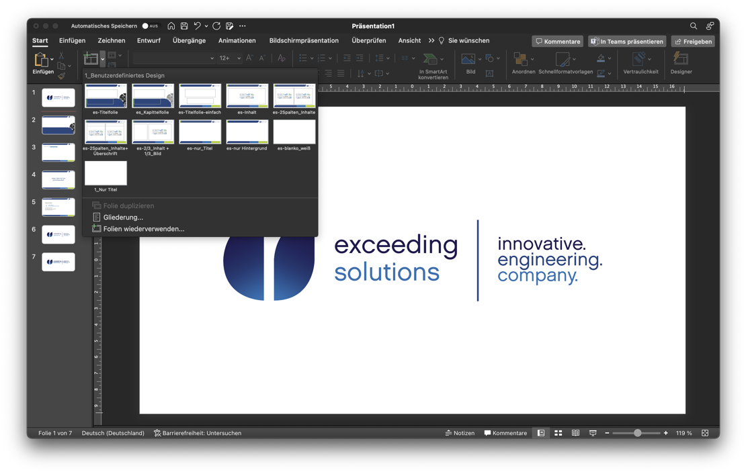Viewport: 746px width, 474px height.
Task: Switch to slide sorter grid view
Action: click(558, 433)
